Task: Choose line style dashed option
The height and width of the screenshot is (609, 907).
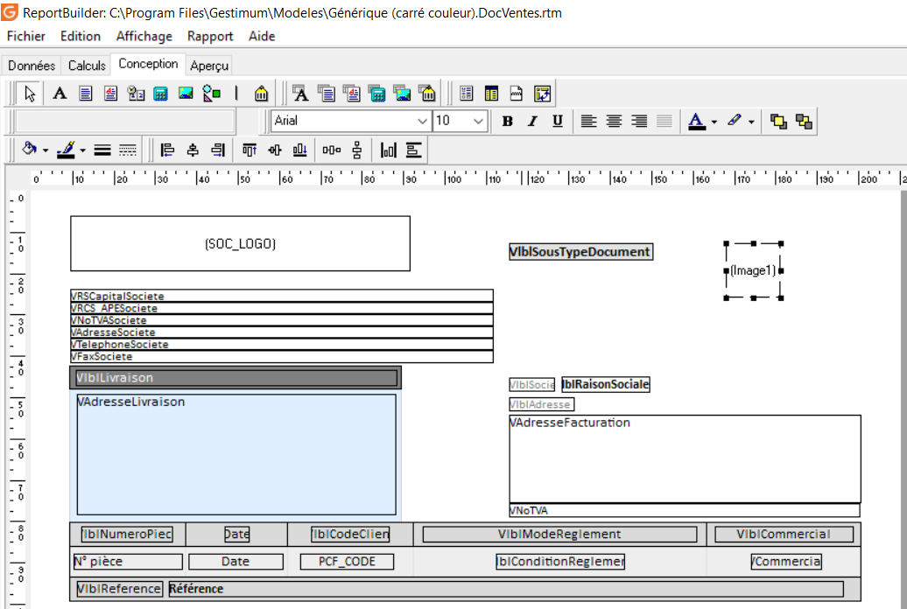Action: click(x=127, y=150)
